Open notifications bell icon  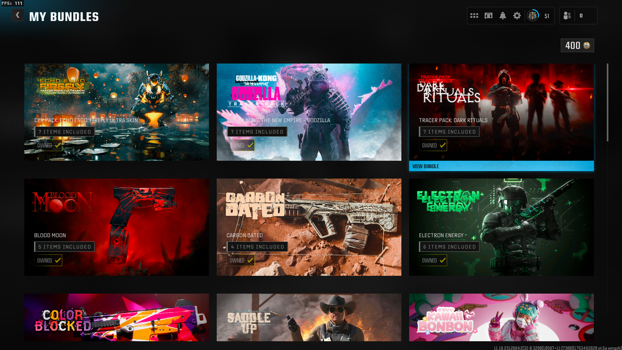click(x=503, y=16)
